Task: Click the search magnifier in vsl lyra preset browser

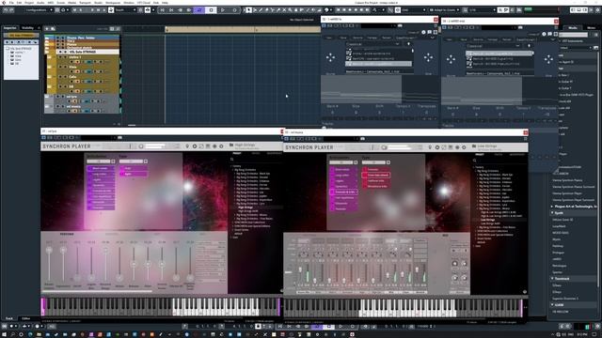Action: point(232,160)
